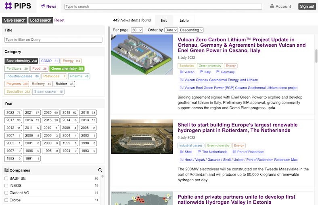Click Industrial gasses tag on Shell article
The image size is (318, 205).
(191, 145)
